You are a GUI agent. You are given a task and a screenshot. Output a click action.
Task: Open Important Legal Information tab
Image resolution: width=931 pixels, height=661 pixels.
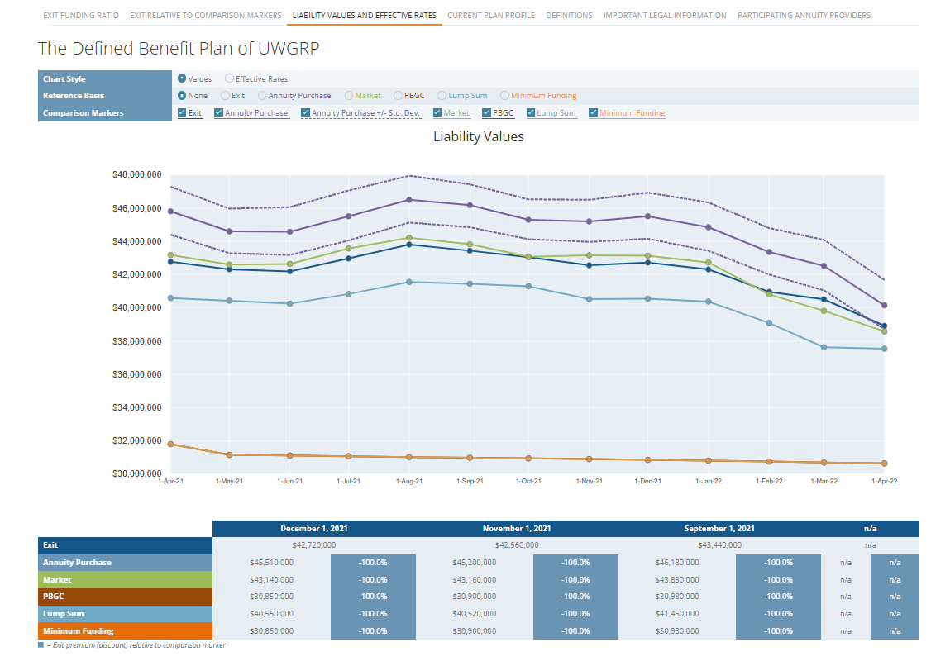click(665, 16)
